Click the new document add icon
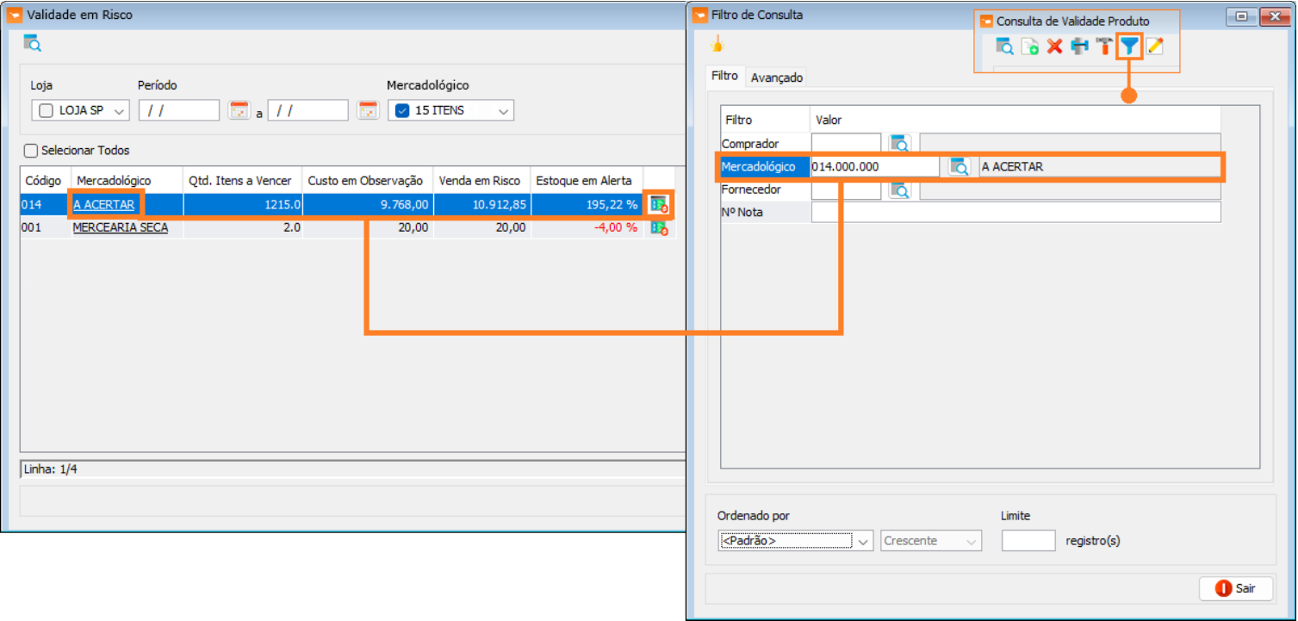1298x621 pixels. click(x=1029, y=47)
